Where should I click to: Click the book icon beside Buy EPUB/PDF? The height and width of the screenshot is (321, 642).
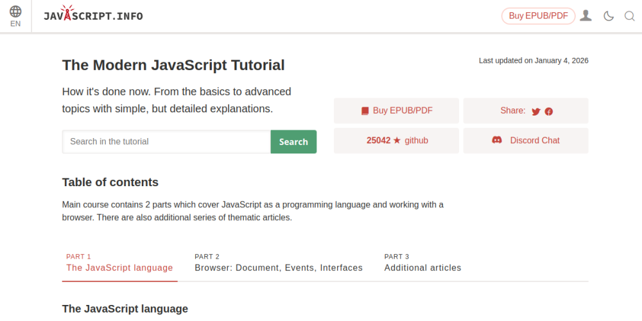pyautogui.click(x=365, y=111)
